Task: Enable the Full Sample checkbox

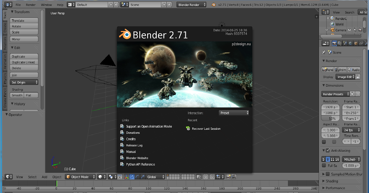Action: (x=324, y=165)
